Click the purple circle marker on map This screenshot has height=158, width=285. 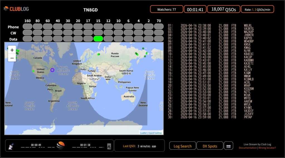[x=52, y=70]
